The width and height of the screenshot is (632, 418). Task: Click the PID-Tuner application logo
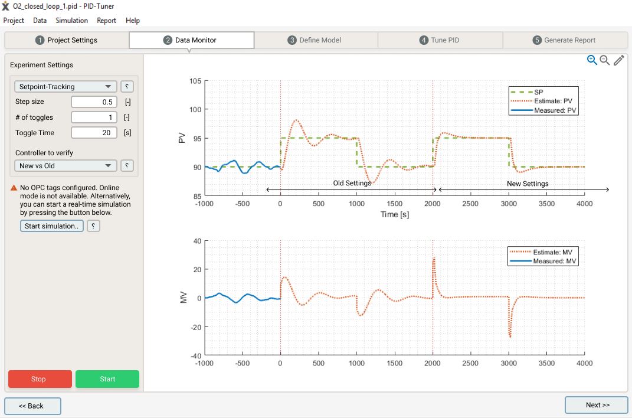click(x=6, y=6)
